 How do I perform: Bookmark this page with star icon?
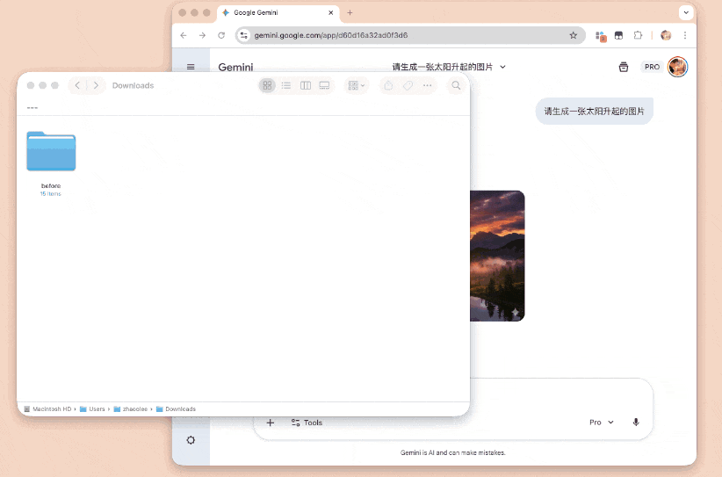coord(574,35)
